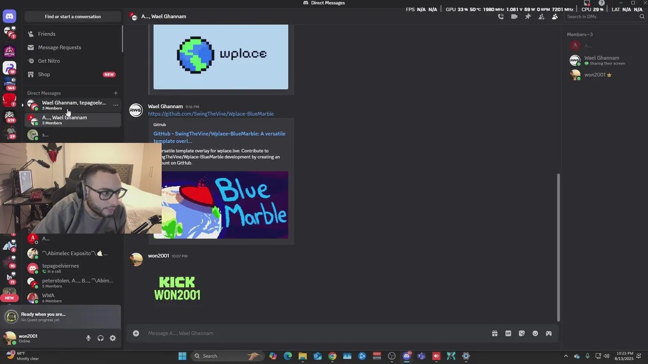Open Get Nitro page
Screen dimensions: 648x364
[x=72, y=61]
